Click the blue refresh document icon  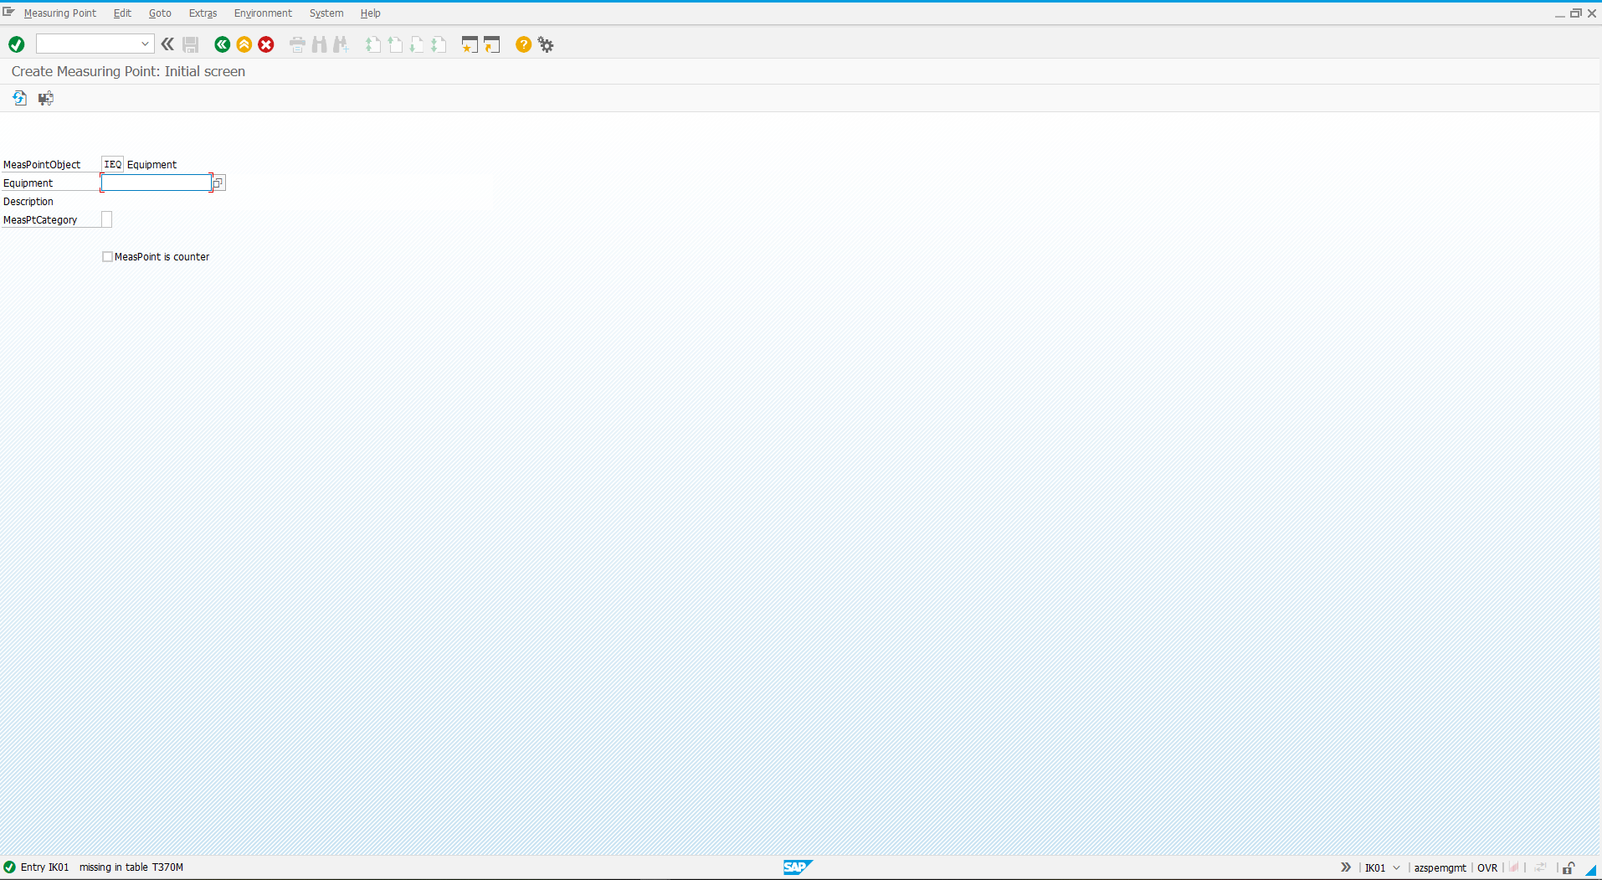19,98
